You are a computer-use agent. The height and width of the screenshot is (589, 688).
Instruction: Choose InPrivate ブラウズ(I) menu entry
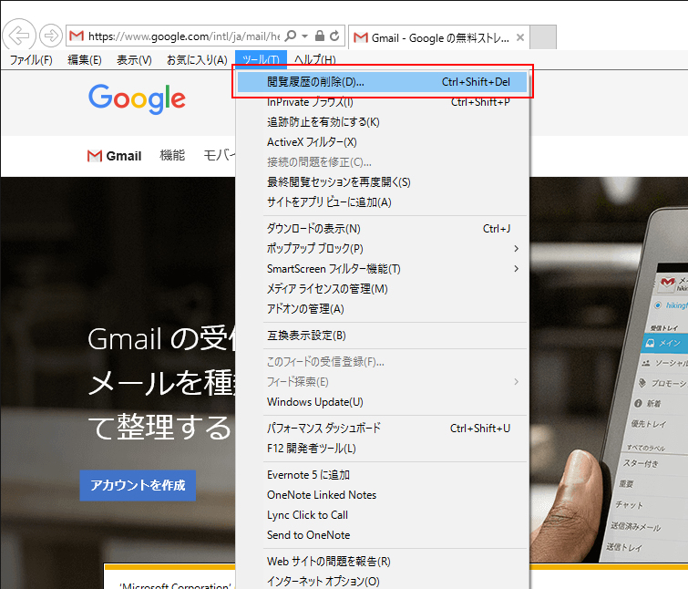coord(382,102)
